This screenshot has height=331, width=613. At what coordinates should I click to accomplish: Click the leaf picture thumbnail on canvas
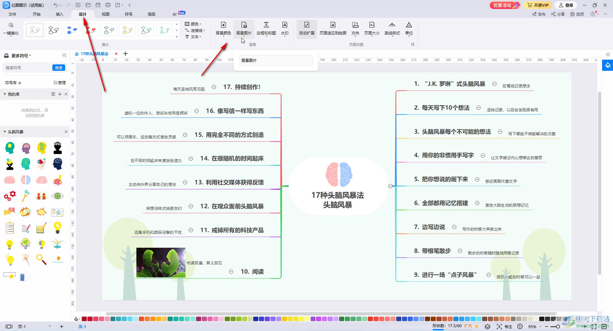pyautogui.click(x=161, y=262)
